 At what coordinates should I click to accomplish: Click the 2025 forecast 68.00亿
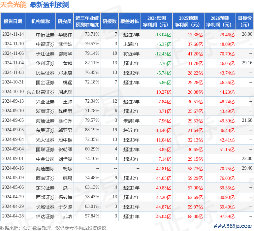[195, 216]
